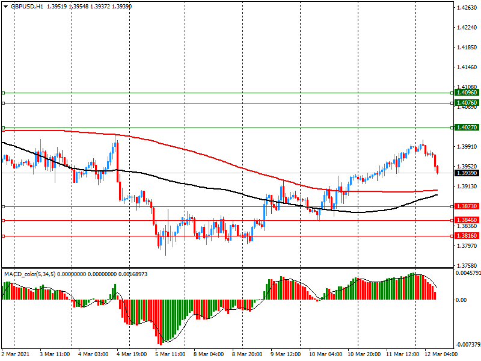This screenshot has width=481, height=361.
Task: Click the current price label 1.39390
Action: [x=467, y=173]
